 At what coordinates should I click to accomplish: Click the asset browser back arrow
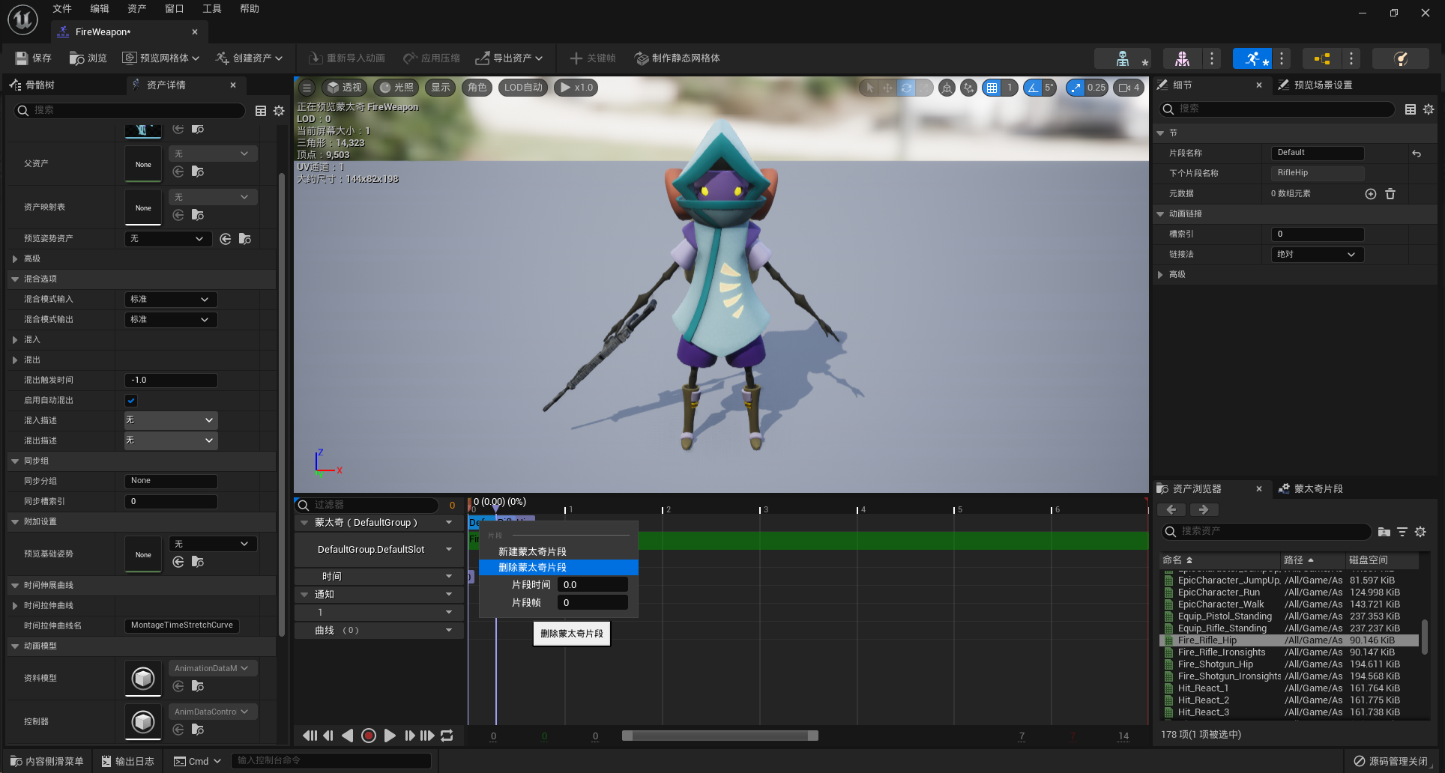(1171, 510)
